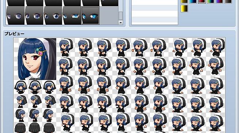Choose the first eye style with round dark-blue eyes
Viewport: 239px width, 133px height.
click(x=15, y=16)
